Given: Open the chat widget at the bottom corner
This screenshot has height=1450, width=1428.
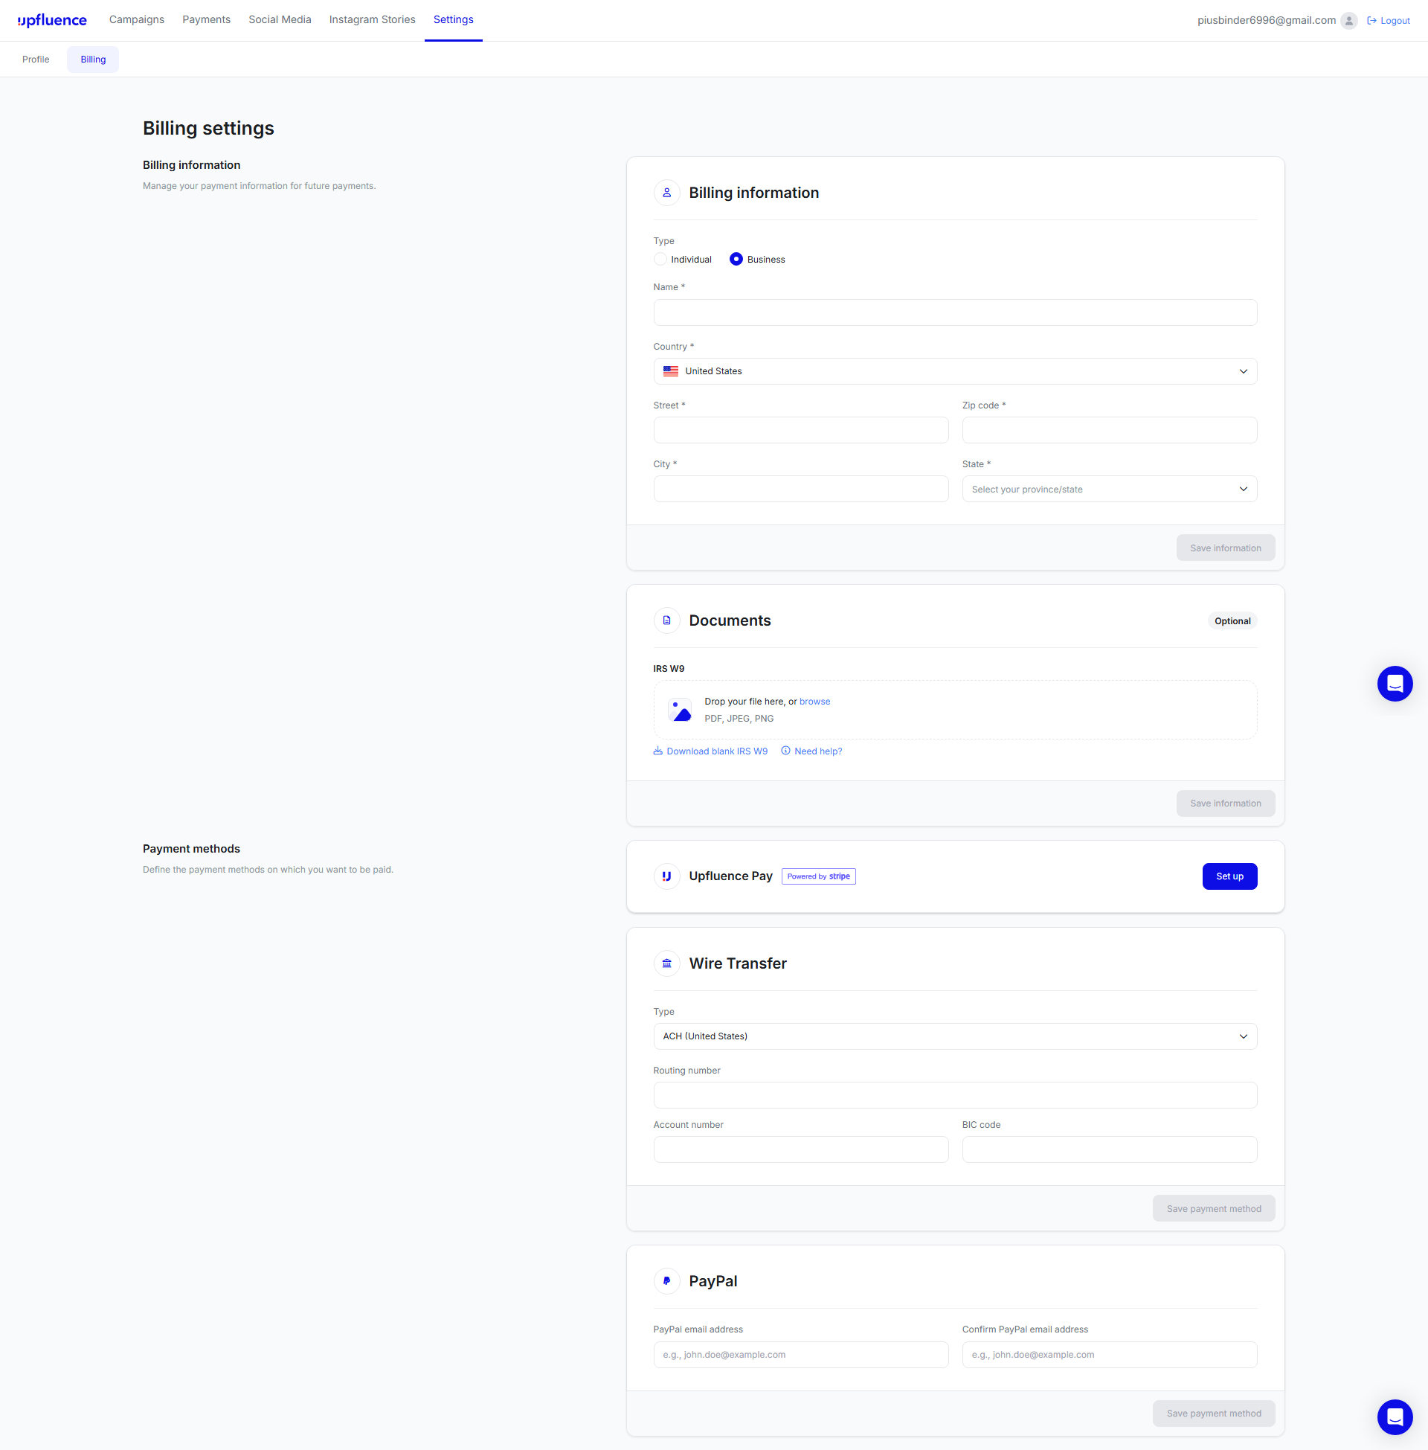Looking at the screenshot, I should [x=1395, y=1417].
